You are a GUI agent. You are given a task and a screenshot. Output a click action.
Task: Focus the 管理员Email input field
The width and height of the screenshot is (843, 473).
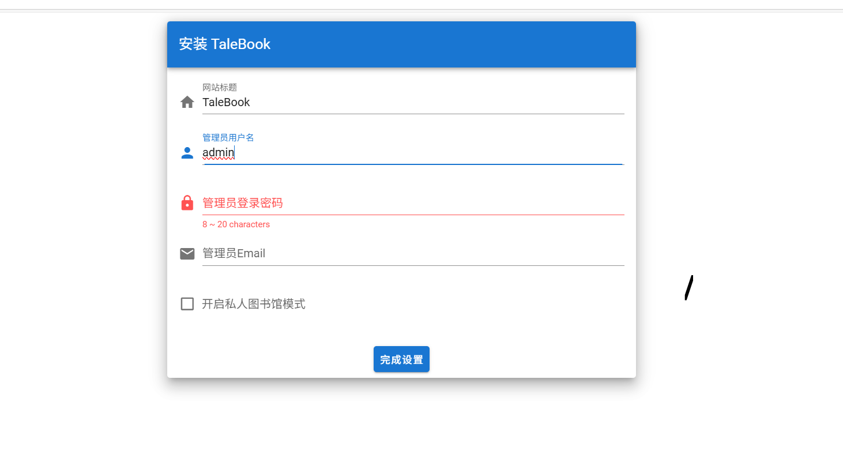[x=413, y=253]
